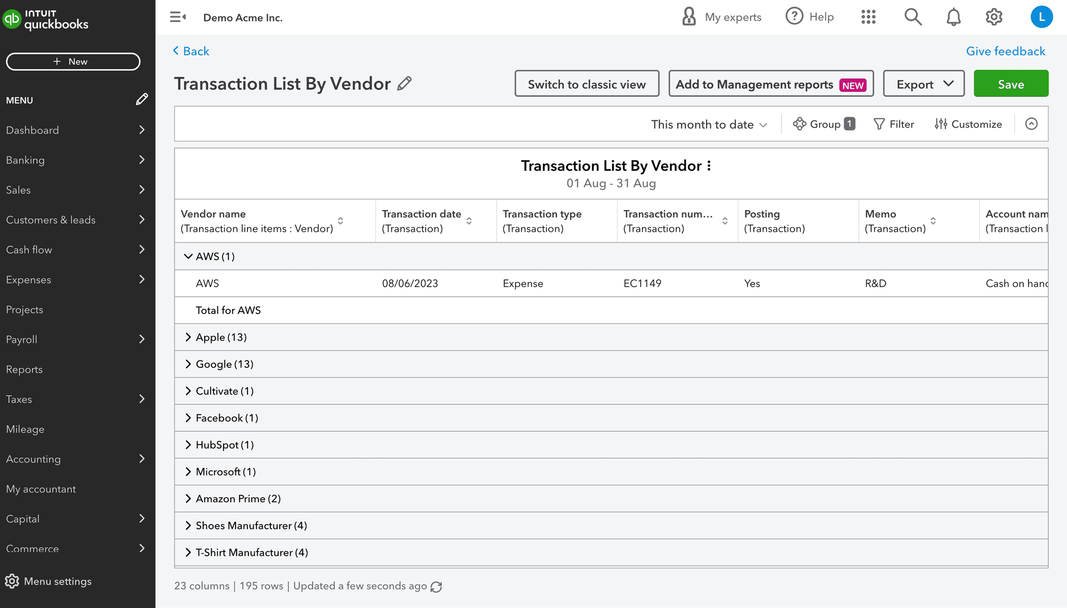Expand the Apple vendor group

(188, 337)
